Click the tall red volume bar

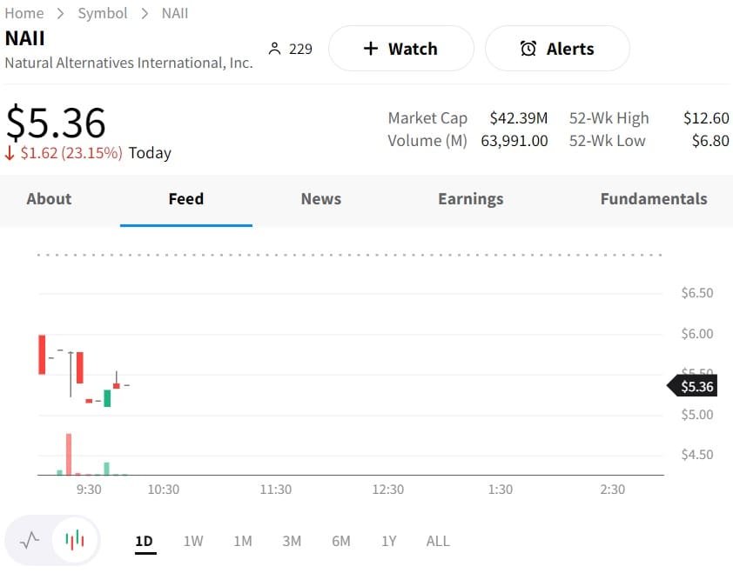tap(68, 454)
